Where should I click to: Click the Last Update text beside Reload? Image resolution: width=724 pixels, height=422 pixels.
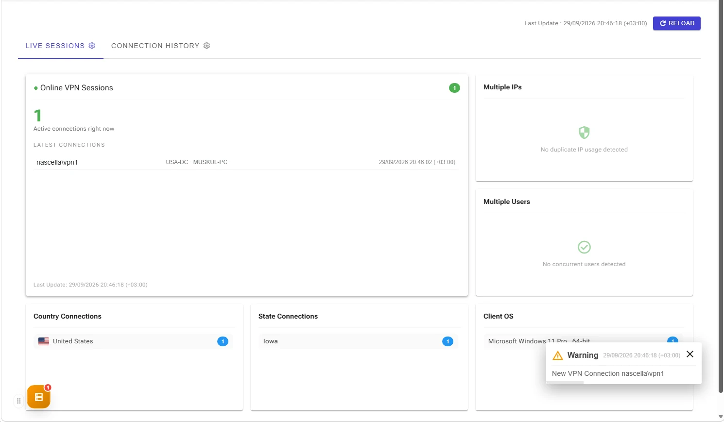click(586, 23)
